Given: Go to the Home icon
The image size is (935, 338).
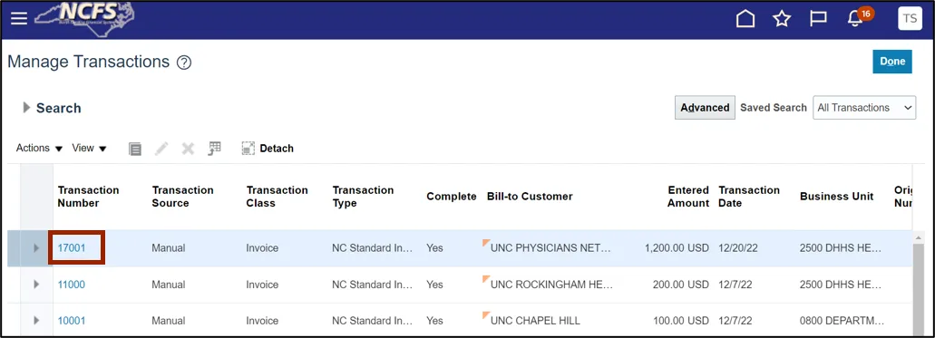Looking at the screenshot, I should click(745, 19).
